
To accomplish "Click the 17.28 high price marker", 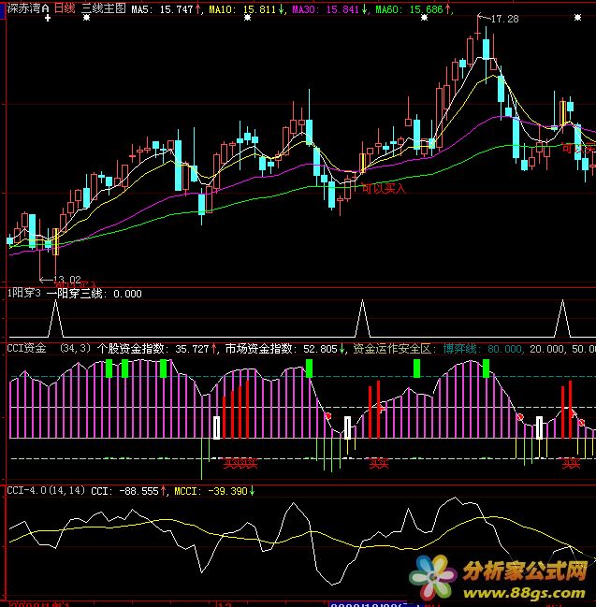I will [x=504, y=19].
